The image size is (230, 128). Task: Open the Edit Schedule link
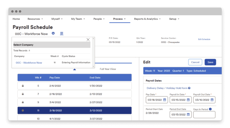click(x=204, y=39)
